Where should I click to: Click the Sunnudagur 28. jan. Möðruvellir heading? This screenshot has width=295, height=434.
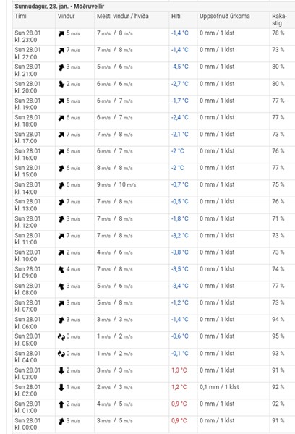59,6
